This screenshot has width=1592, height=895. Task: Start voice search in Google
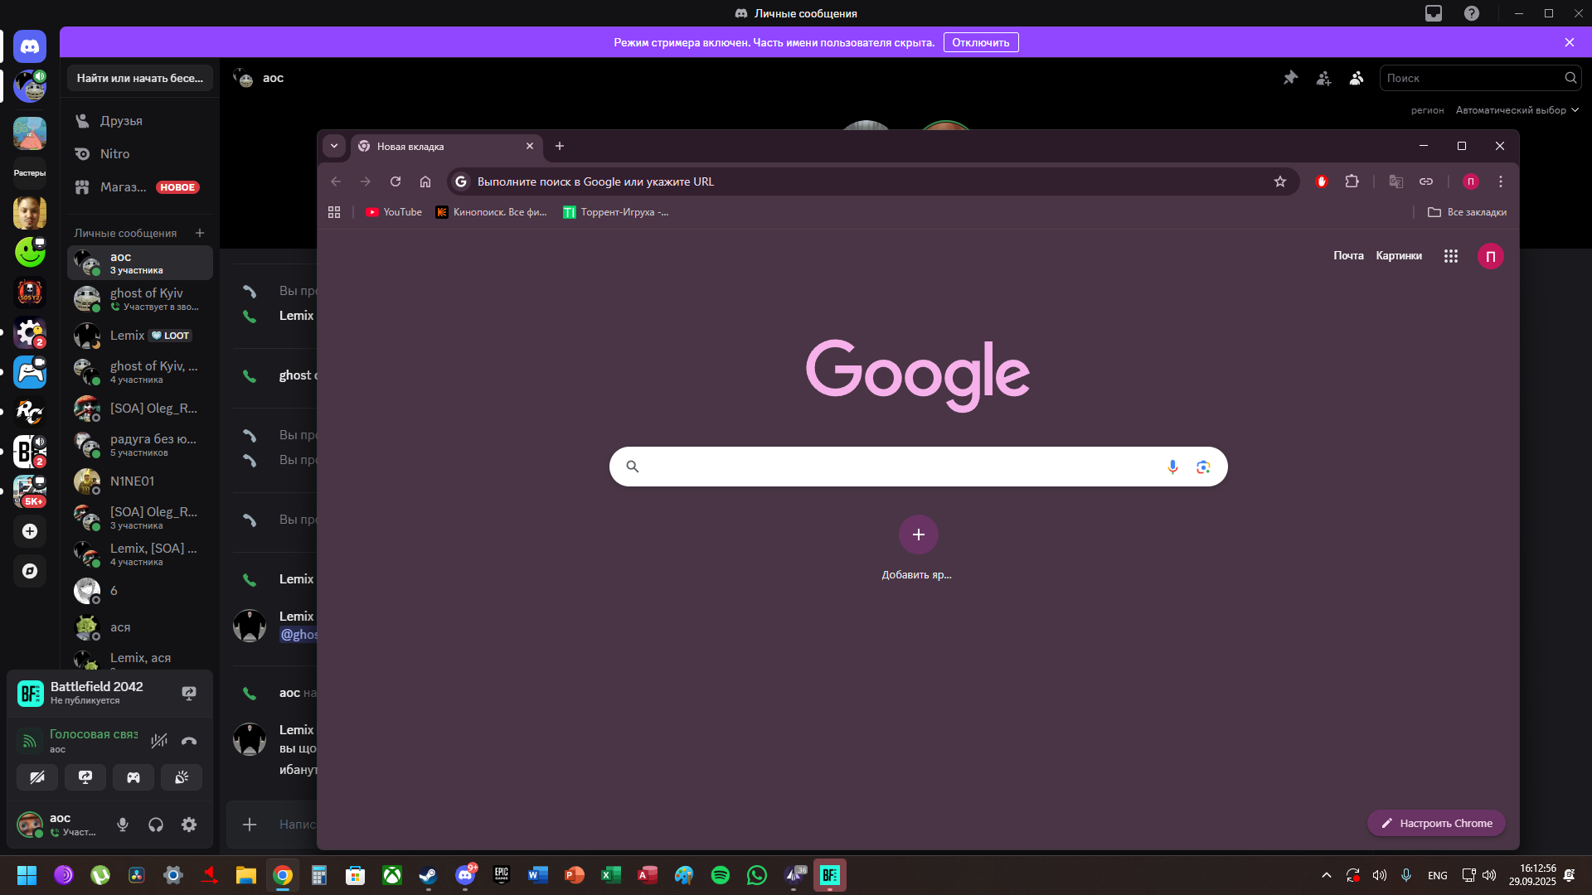[x=1172, y=467]
